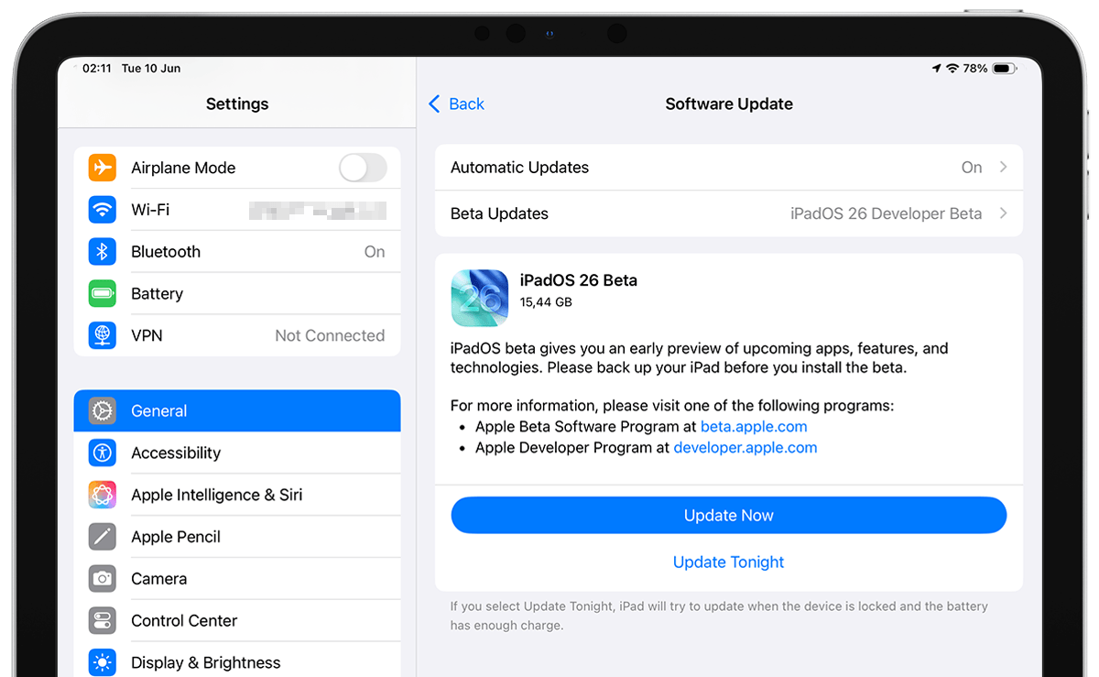This screenshot has height=677, width=1099.
Task: Open the beta.apple.com link
Action: tap(754, 427)
